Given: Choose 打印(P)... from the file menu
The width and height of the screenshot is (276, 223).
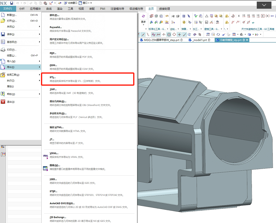Looking at the screenshot, I should pyautogui.click(x=20, y=50).
